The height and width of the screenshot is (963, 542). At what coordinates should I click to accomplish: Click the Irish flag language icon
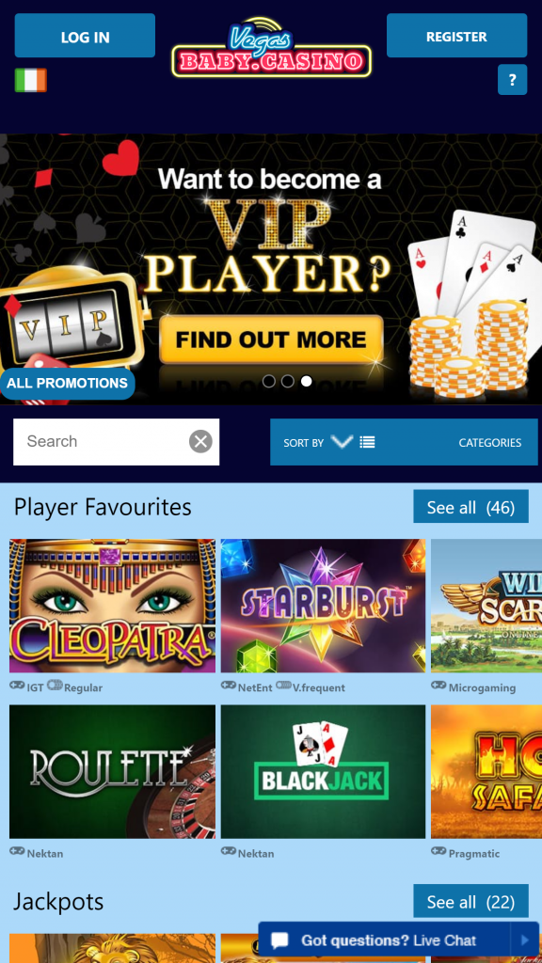coord(31,81)
